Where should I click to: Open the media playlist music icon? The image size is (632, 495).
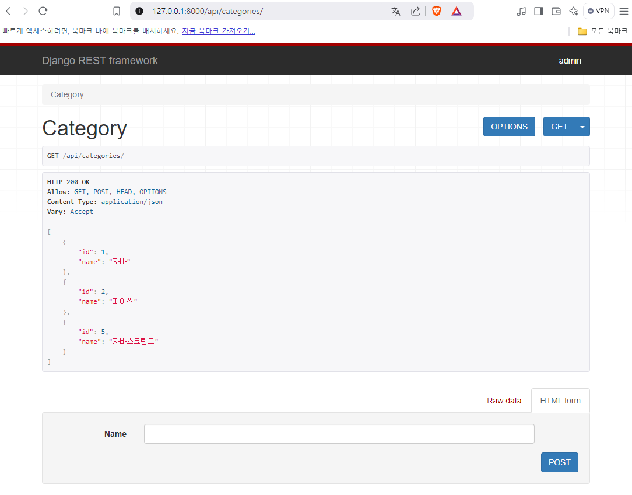point(521,11)
